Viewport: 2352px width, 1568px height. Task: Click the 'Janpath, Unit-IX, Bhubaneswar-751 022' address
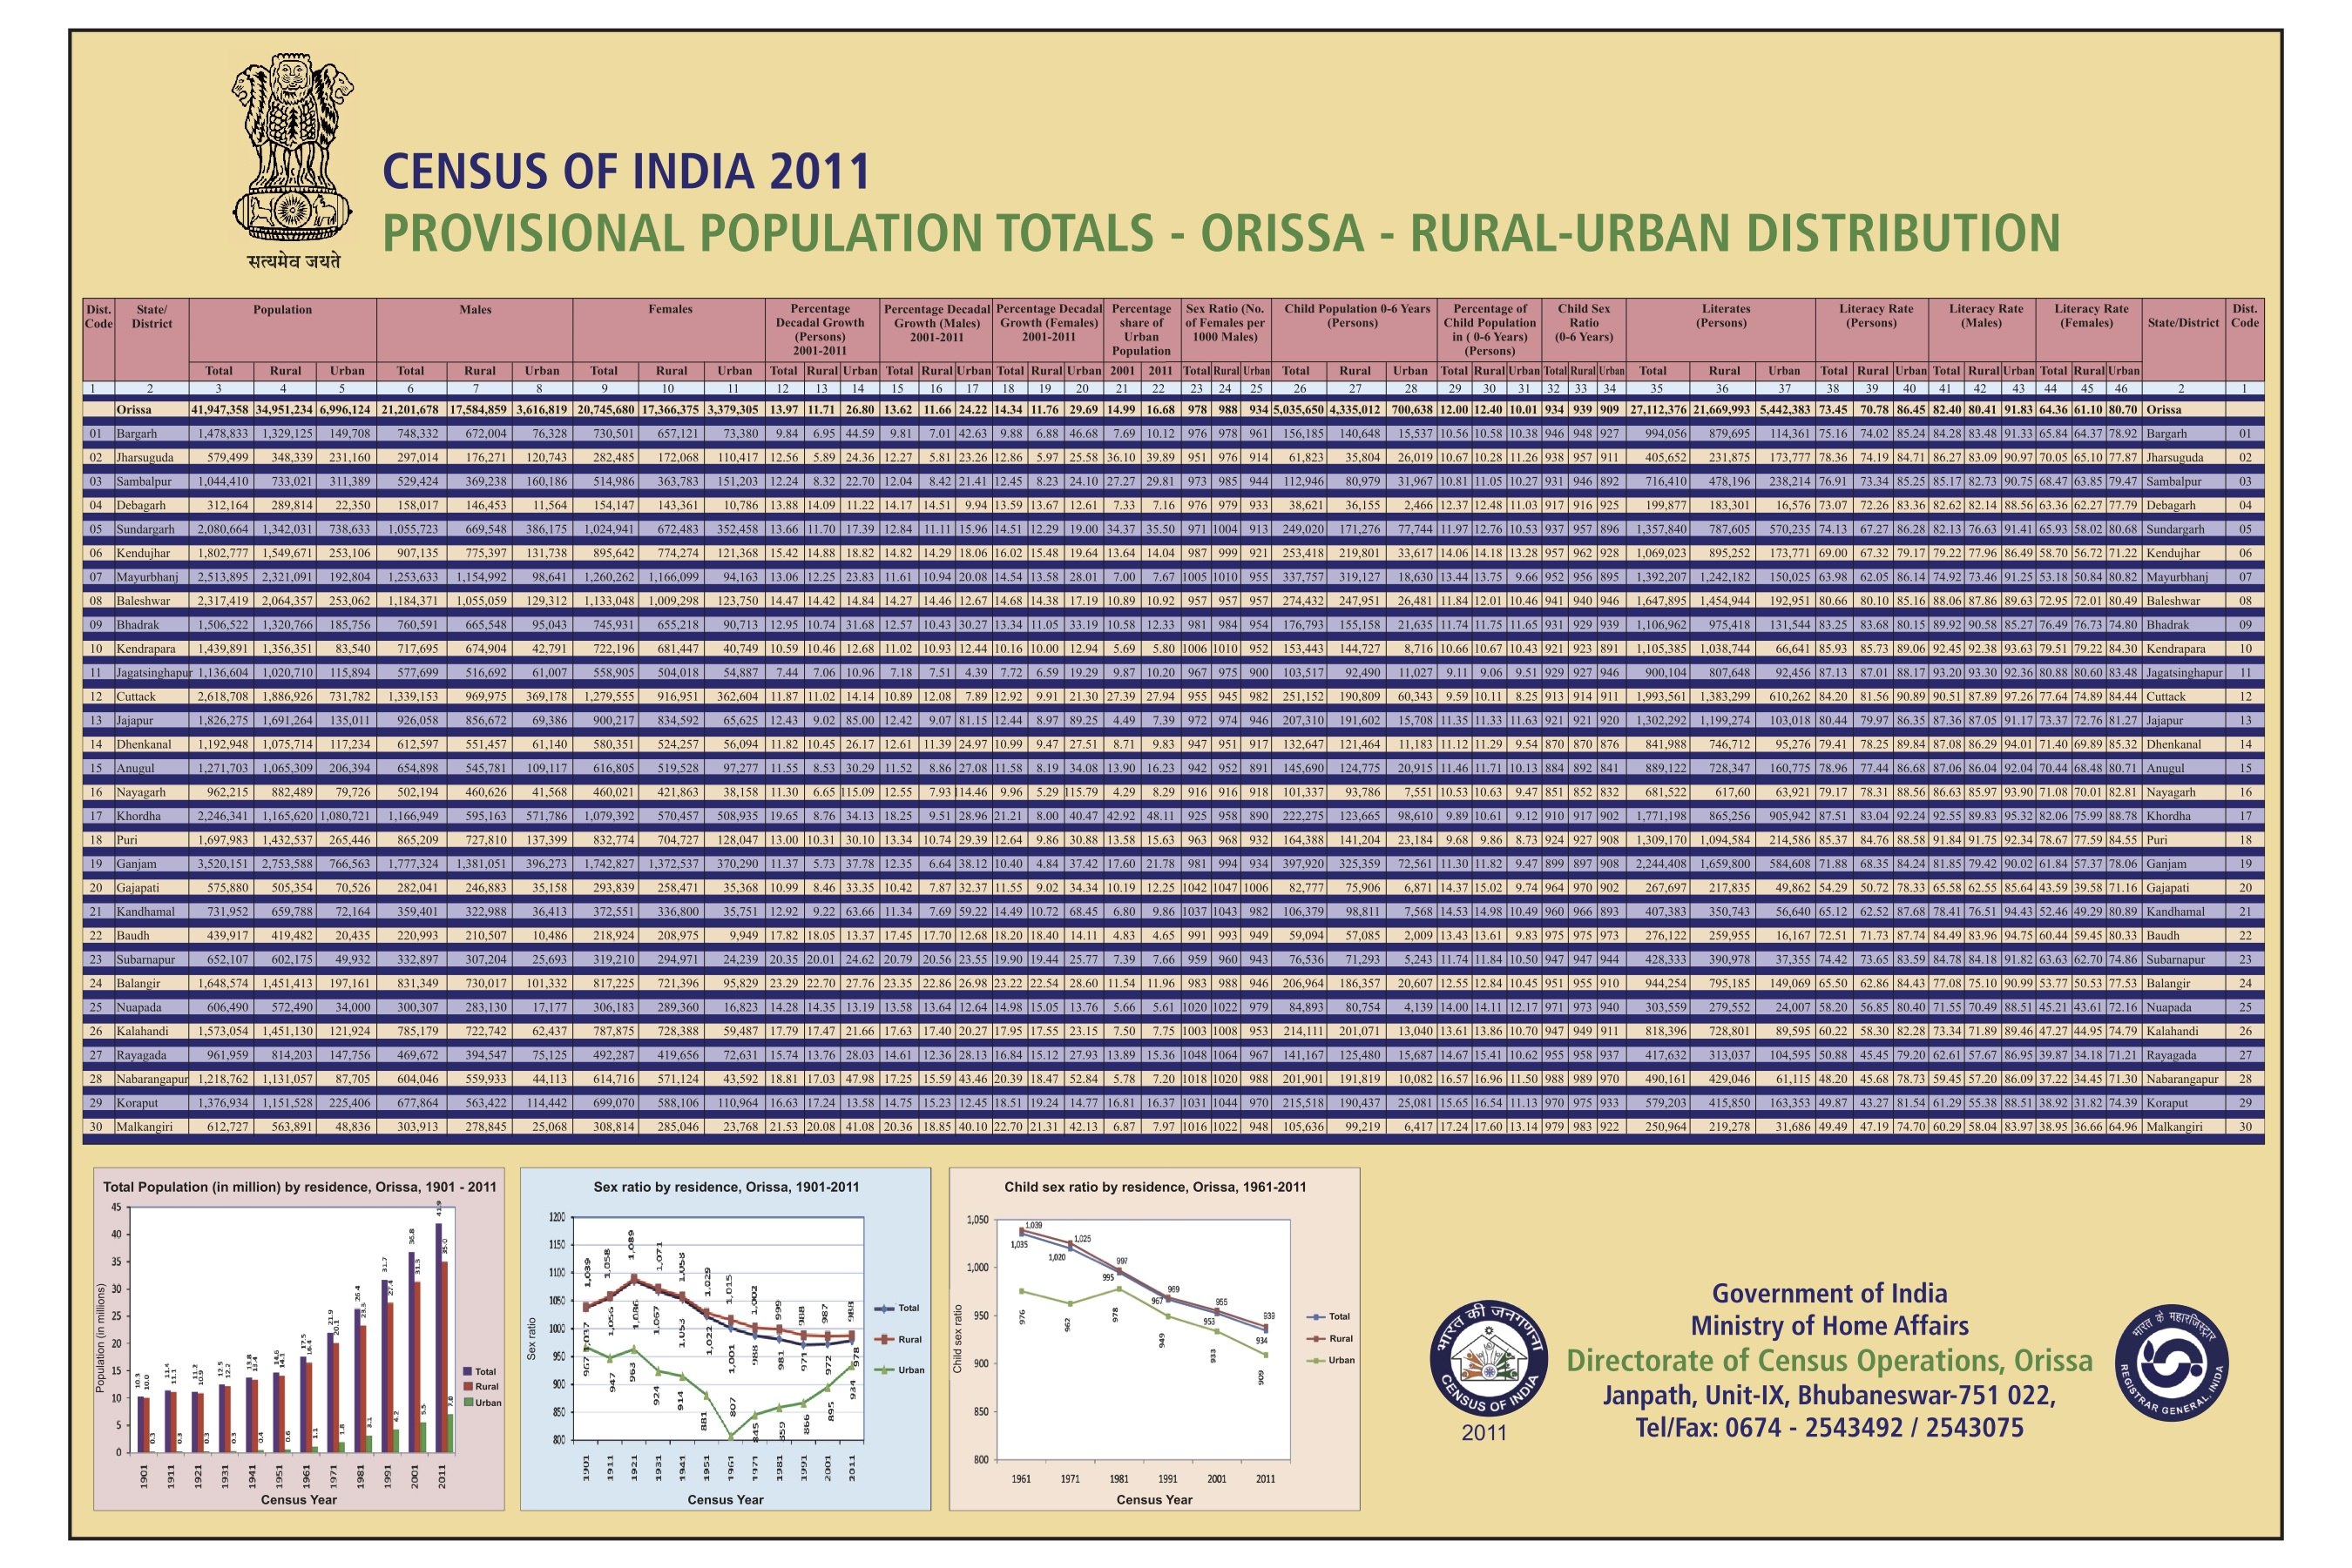coord(1828,1394)
